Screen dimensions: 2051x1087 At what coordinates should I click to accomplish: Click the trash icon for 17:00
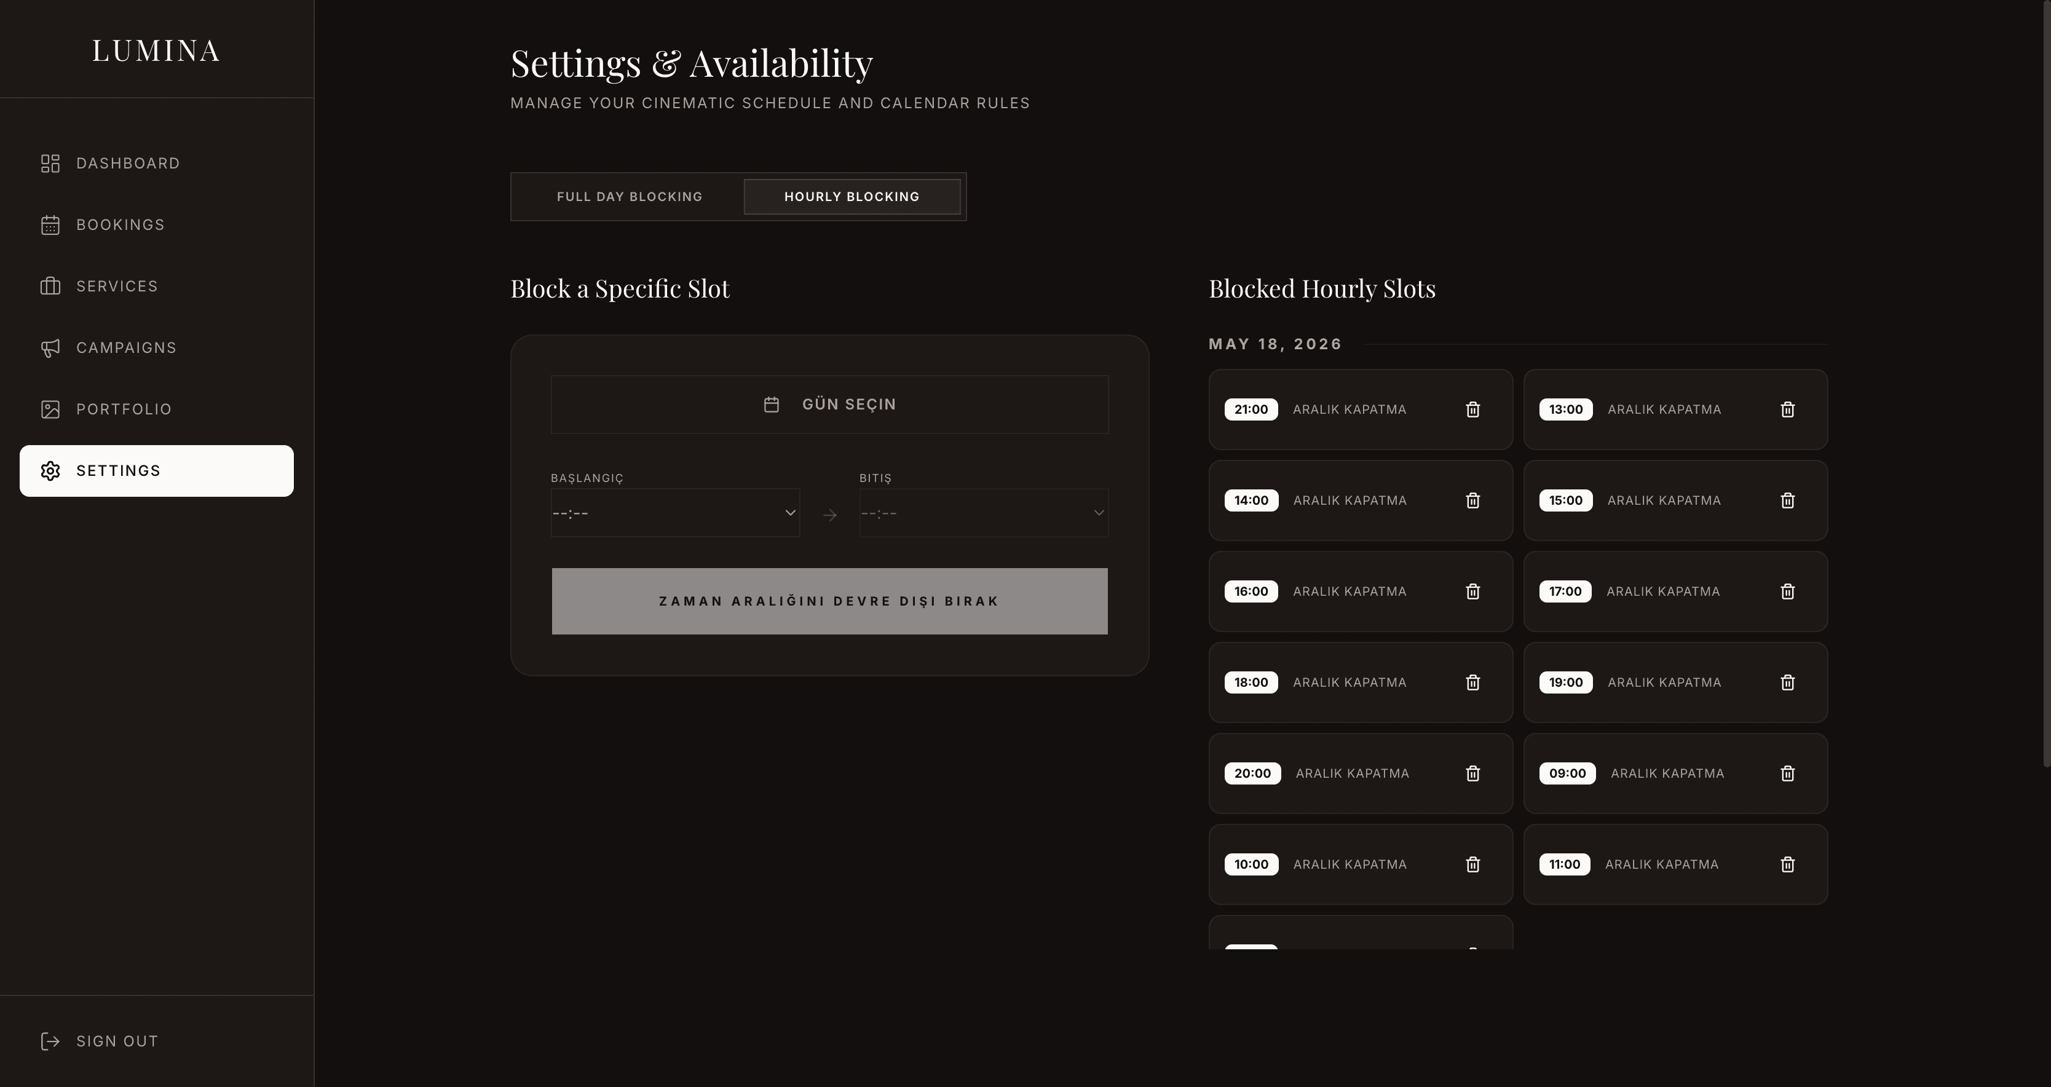click(1787, 591)
